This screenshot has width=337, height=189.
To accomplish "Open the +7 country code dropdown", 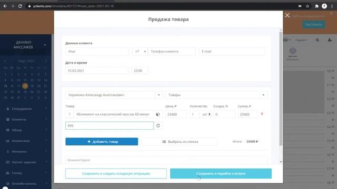I will coord(140,51).
